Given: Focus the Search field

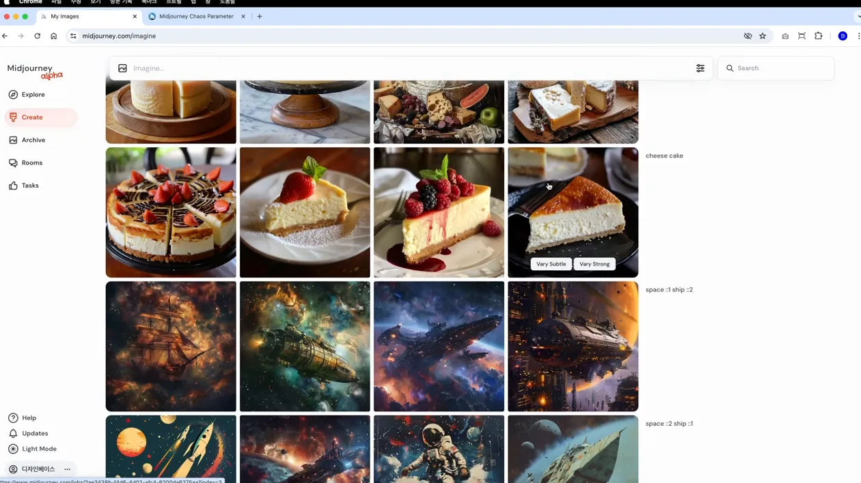Looking at the screenshot, I should point(776,68).
